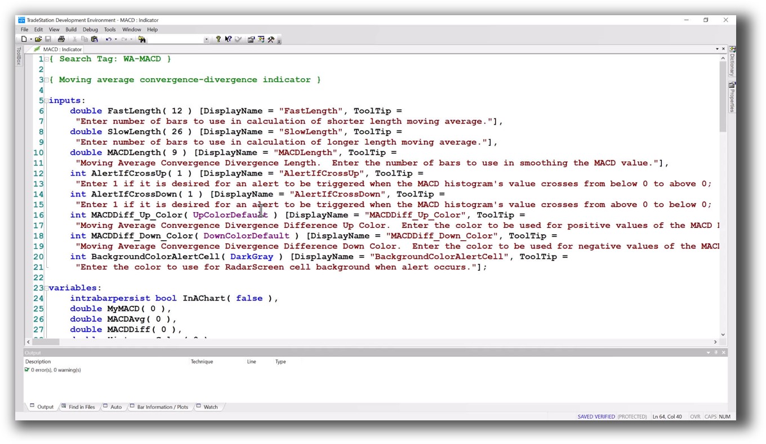Switch to the Watch tab at the bottom
The image size is (766, 444).
[208, 407]
